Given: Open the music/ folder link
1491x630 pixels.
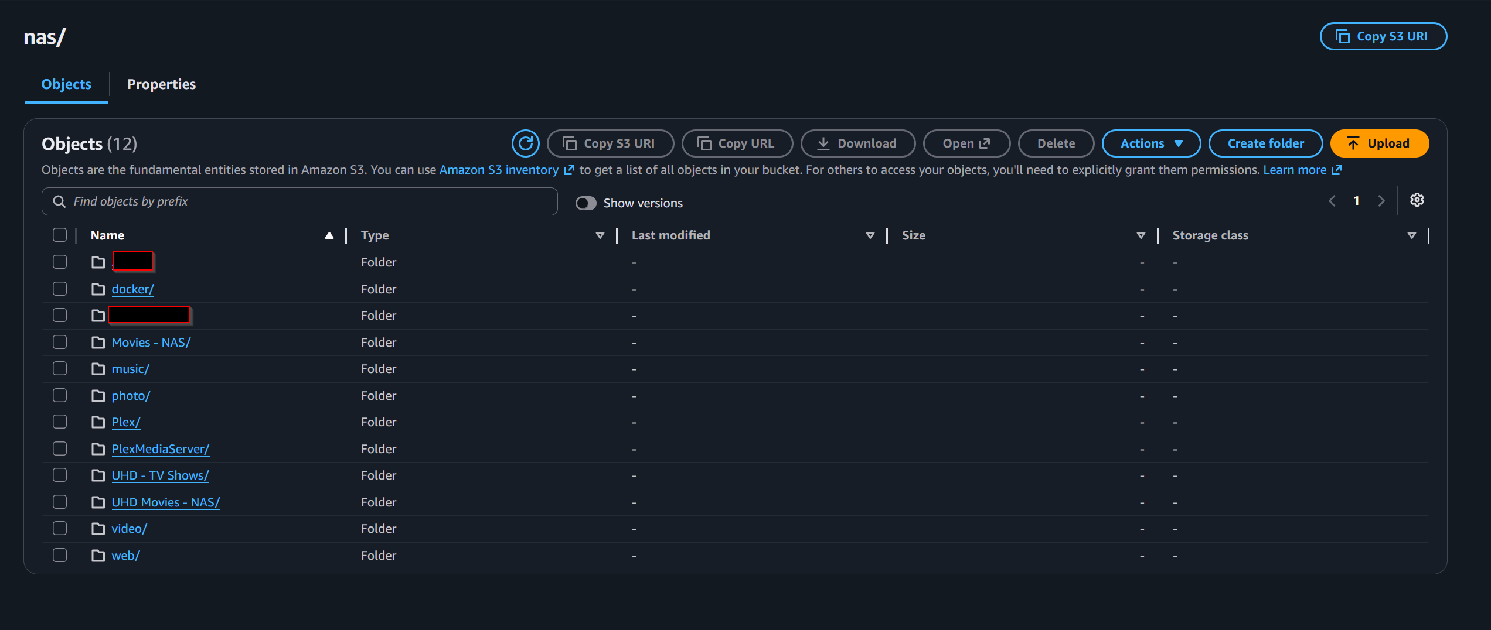Looking at the screenshot, I should tap(131, 369).
